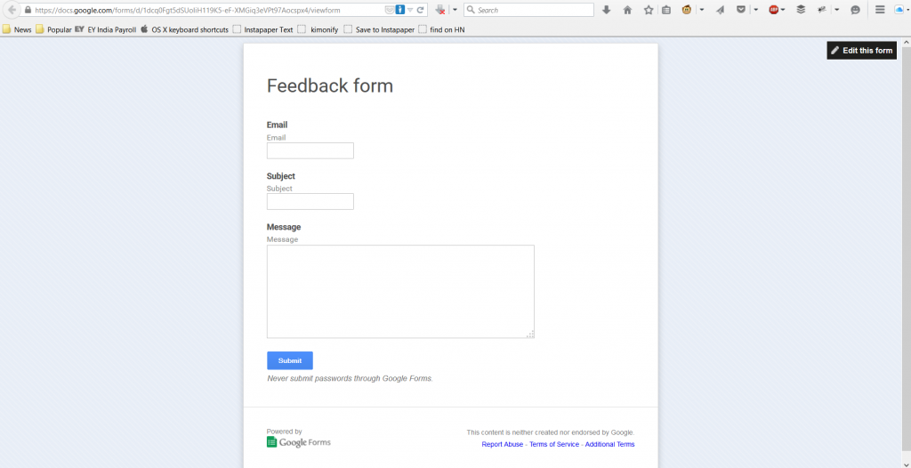Viewport: 911px width, 468px height.
Task: Click the Buffer stacked layers icon
Action: click(x=801, y=10)
